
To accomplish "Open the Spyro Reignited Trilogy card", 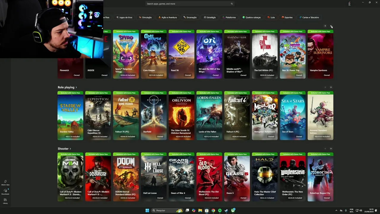I will [126, 54].
